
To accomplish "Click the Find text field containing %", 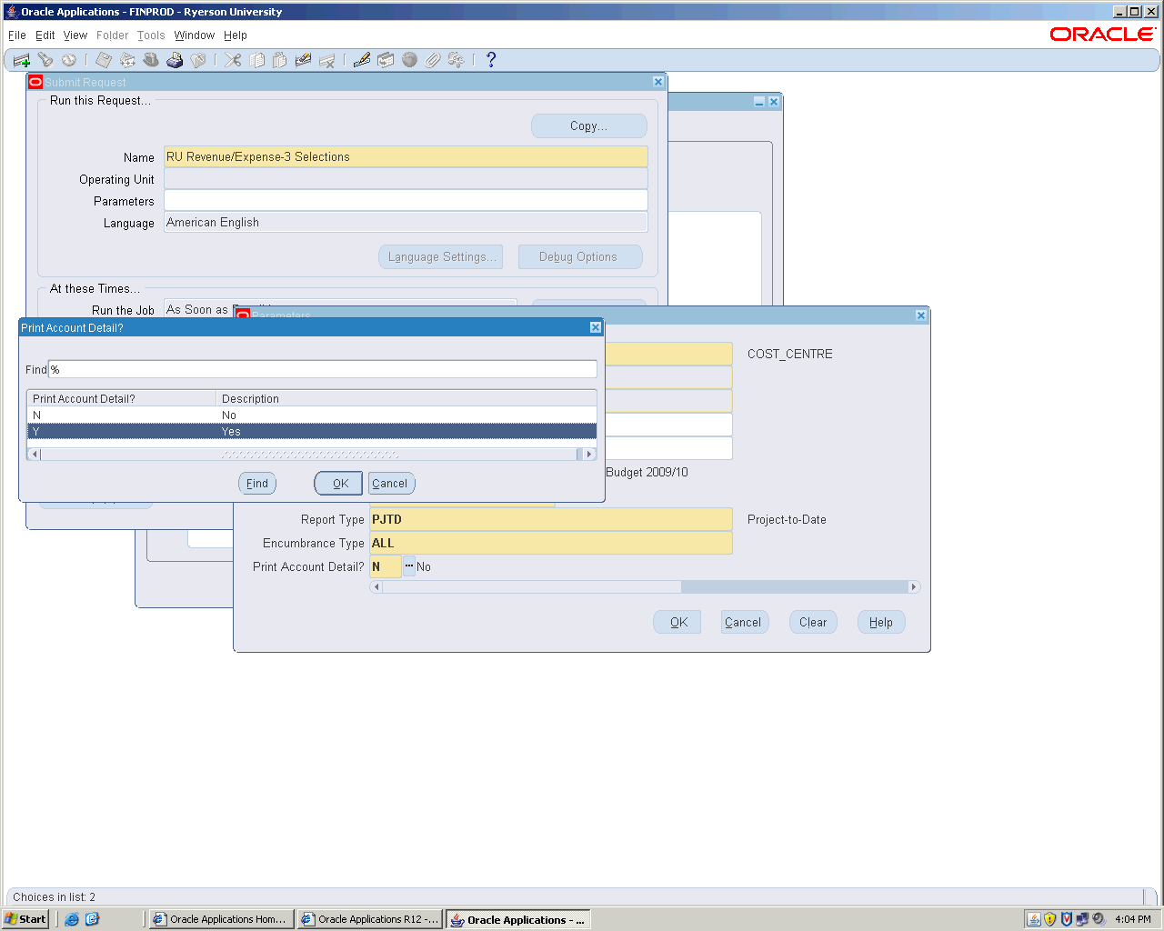I will pyautogui.click(x=322, y=369).
